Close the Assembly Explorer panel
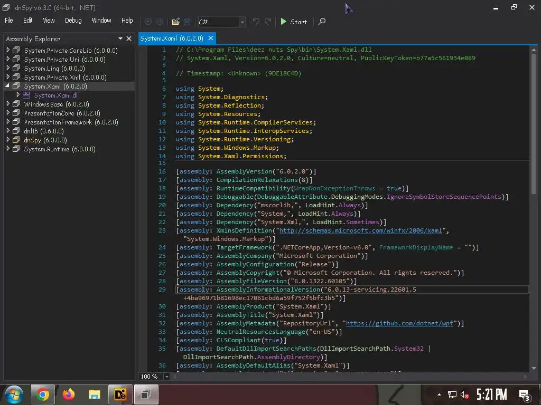The image size is (541, 405). coord(129,38)
